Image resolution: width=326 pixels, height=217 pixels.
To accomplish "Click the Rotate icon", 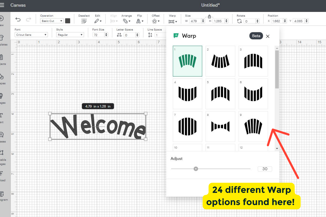I will (x=239, y=21).
